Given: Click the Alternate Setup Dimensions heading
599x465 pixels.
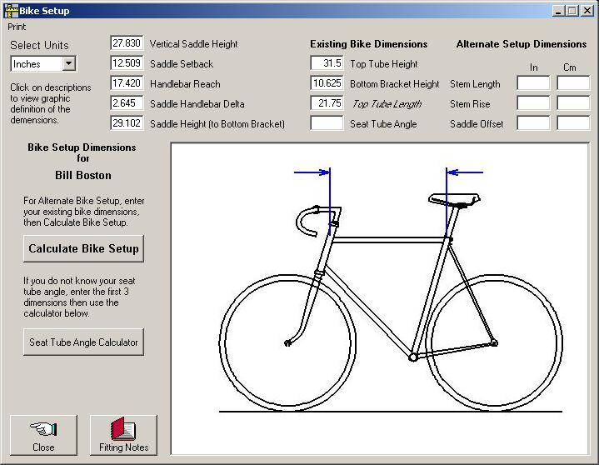Looking at the screenshot, I should (522, 44).
